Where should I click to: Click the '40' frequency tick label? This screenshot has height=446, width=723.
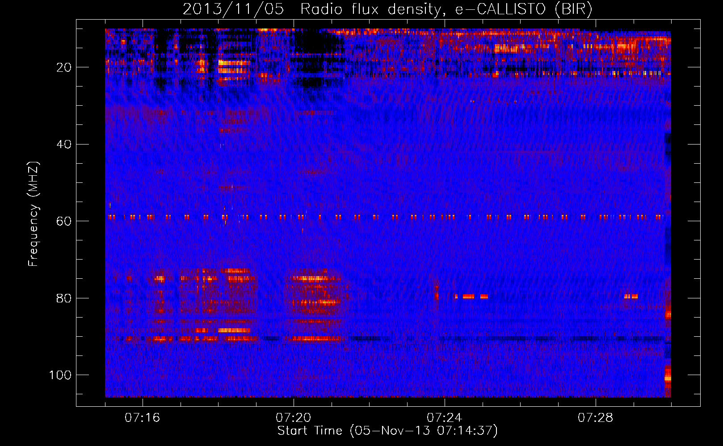pyautogui.click(x=64, y=145)
